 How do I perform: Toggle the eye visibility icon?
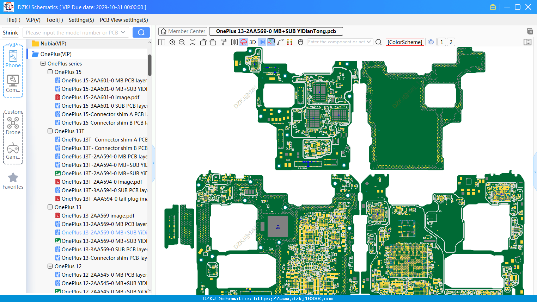coord(431,42)
